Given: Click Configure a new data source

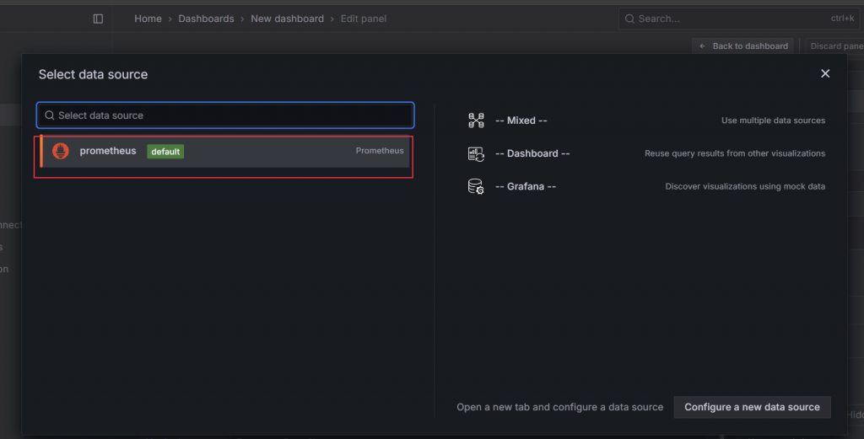Looking at the screenshot, I should (x=752, y=407).
